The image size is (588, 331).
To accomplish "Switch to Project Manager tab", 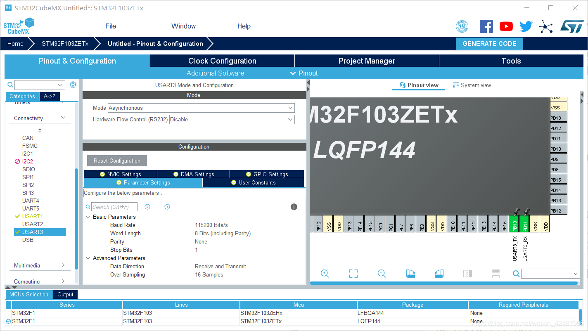I will (367, 61).
